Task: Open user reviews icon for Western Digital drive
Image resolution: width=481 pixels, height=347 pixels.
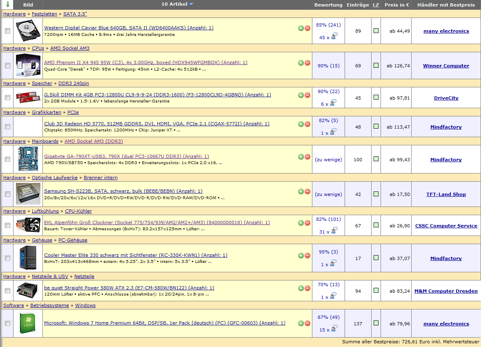Action: [334, 36]
